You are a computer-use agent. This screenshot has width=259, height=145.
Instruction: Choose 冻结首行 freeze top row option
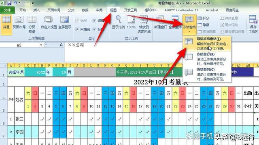(x=207, y=59)
